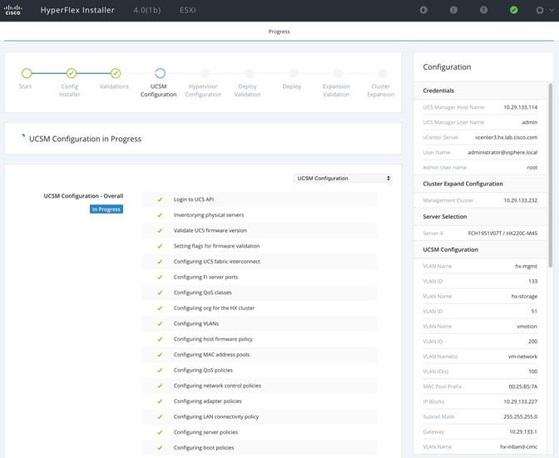Open the help question mark icon
559x458 pixels.
(483, 10)
